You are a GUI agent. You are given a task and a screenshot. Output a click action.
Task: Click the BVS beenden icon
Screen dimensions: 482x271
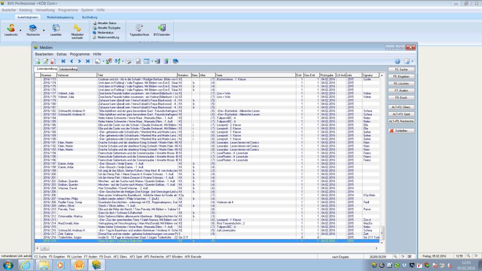[x=162, y=30]
